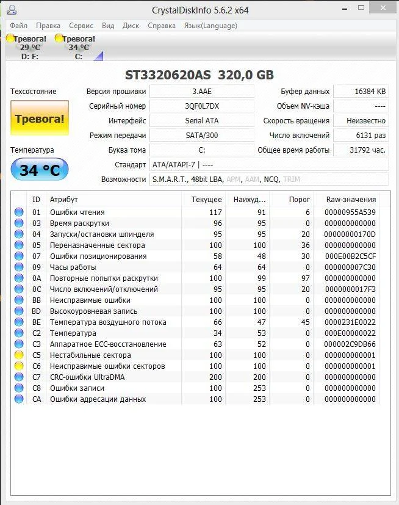Click the Serial ATA interface field

[x=202, y=121]
